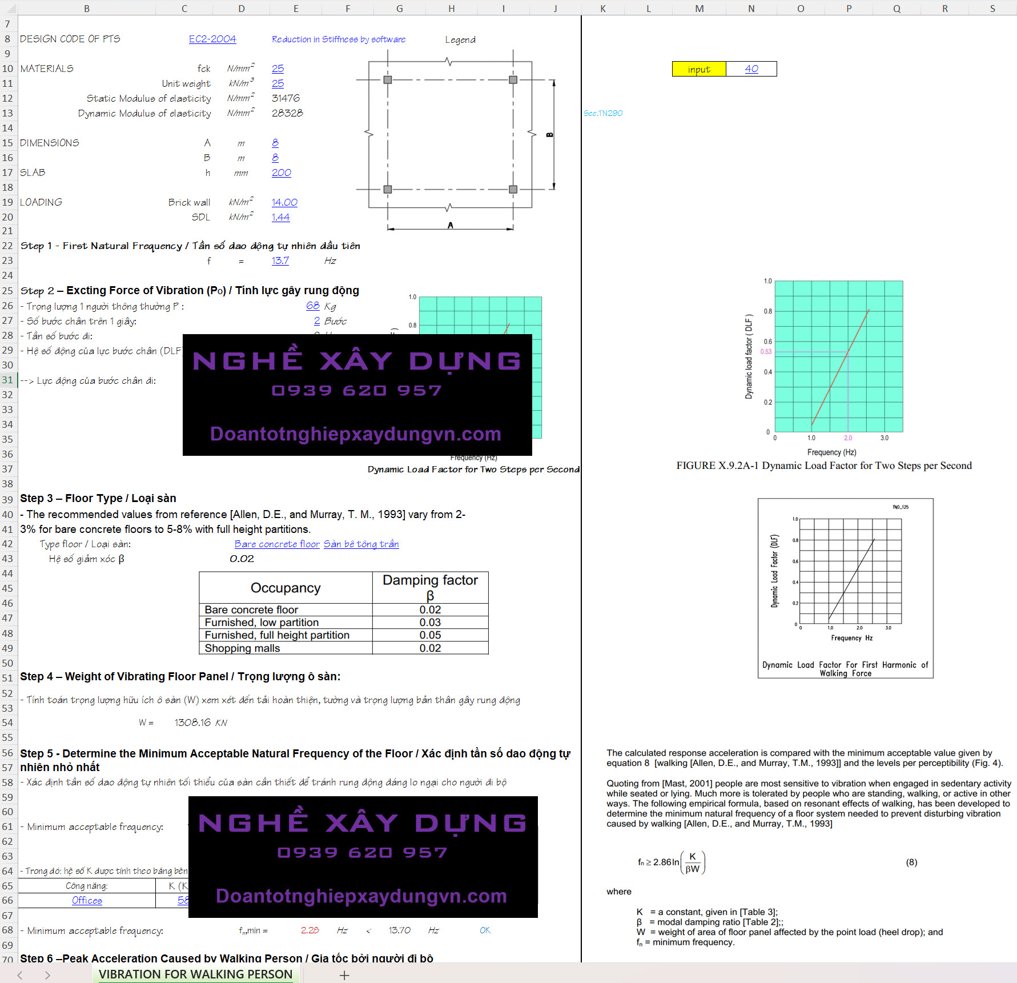Screen dimensions: 1017x983
Task: Select Brick wall load value 14.00
Action: pyautogui.click(x=284, y=202)
